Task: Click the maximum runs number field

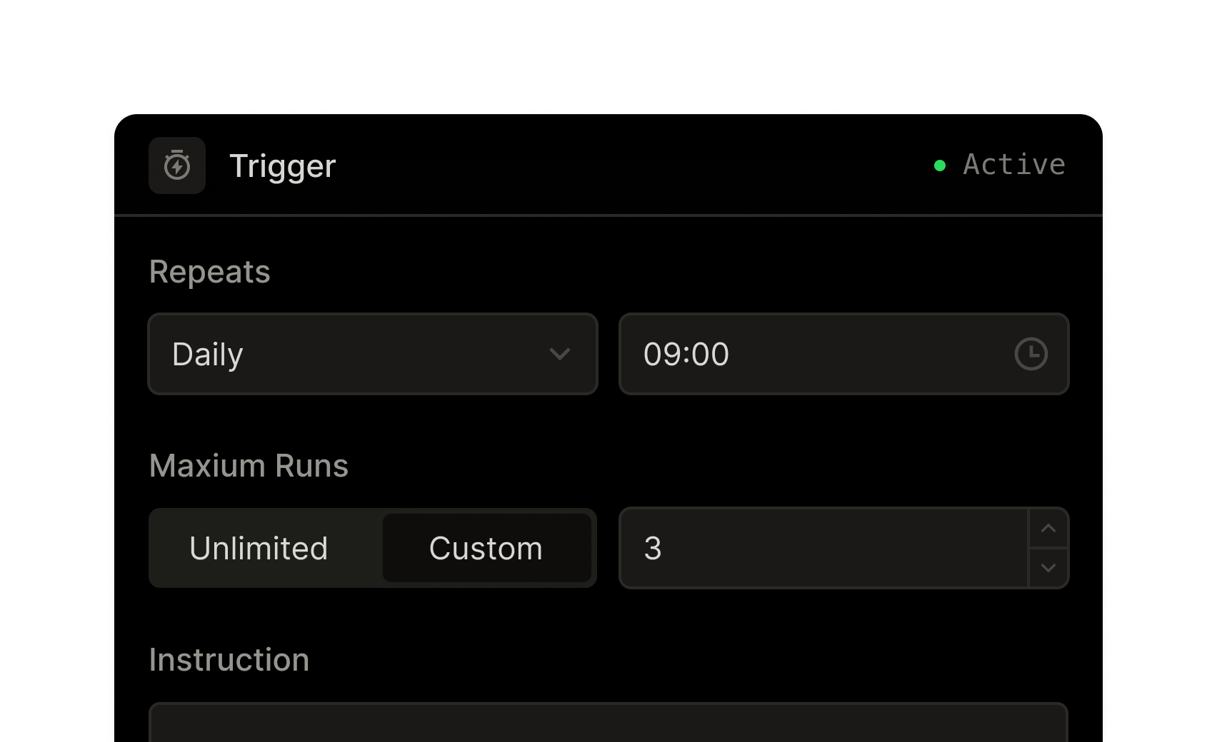Action: (824, 548)
